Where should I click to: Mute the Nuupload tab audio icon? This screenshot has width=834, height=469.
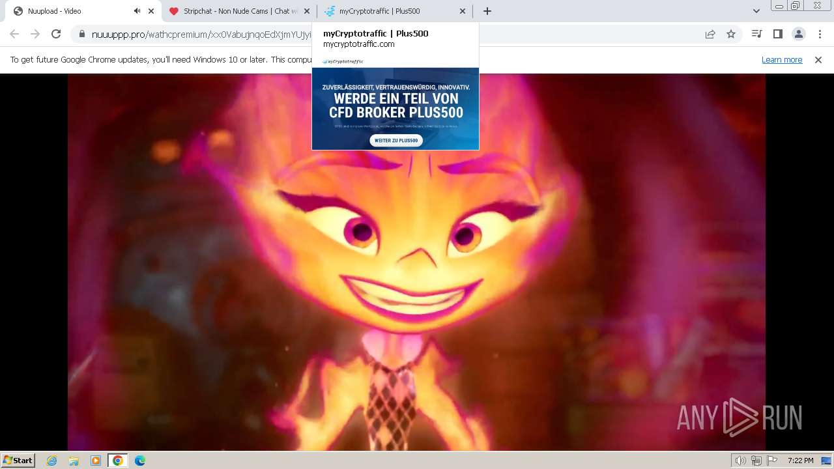tap(137, 11)
